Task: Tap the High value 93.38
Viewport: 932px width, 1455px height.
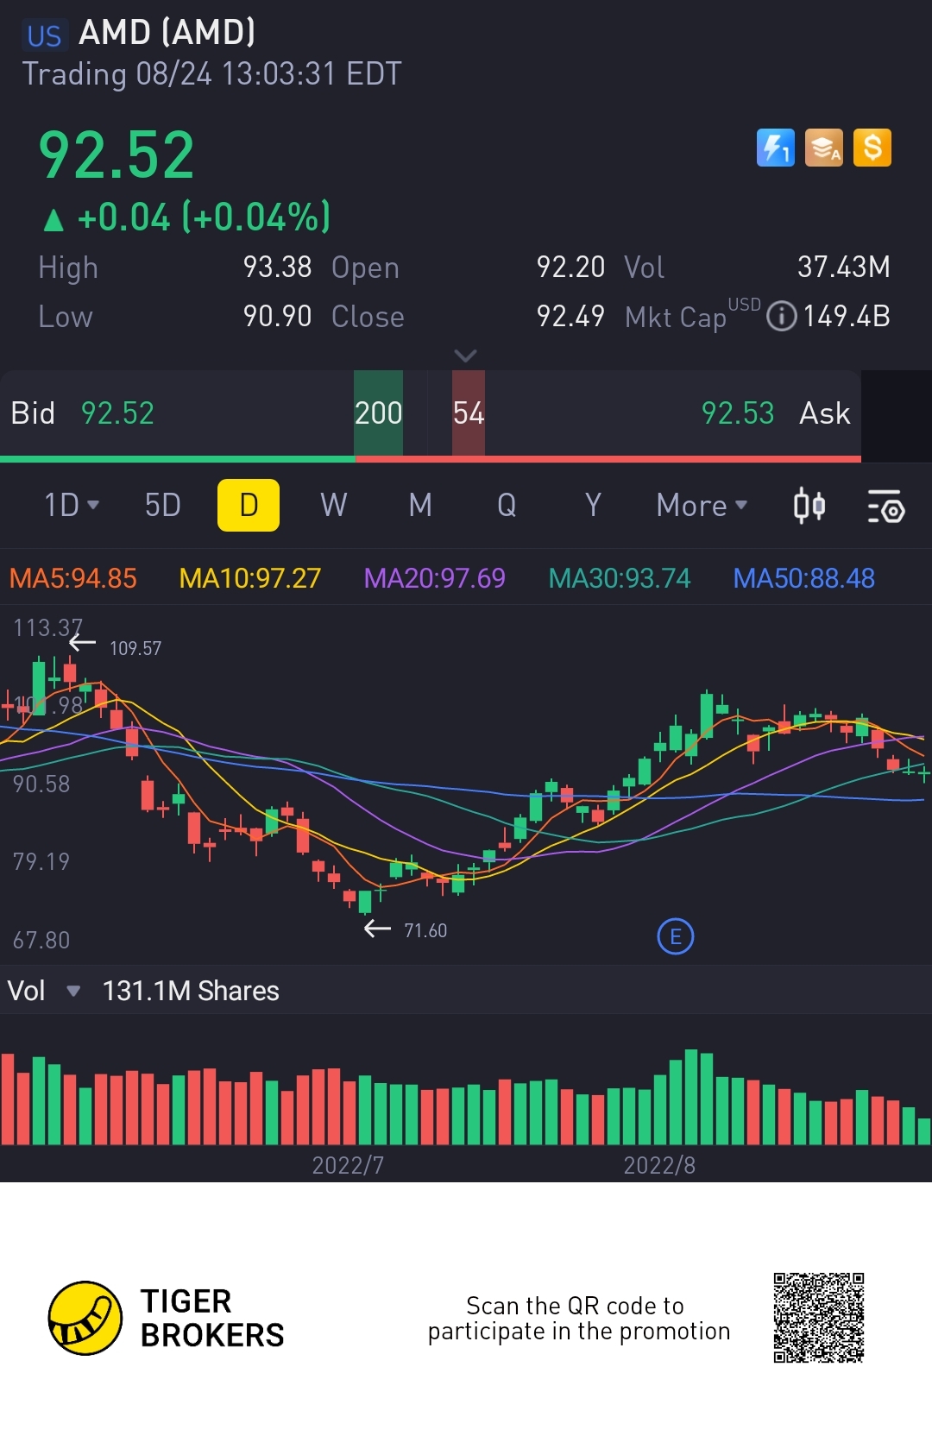Action: point(277,268)
